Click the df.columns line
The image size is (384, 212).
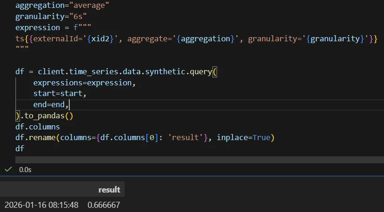point(37,126)
